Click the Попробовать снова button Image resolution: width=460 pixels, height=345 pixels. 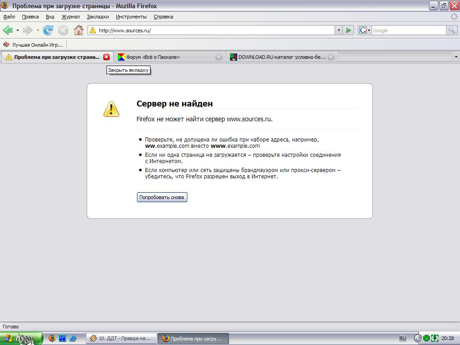[x=162, y=197]
